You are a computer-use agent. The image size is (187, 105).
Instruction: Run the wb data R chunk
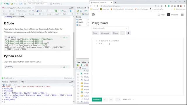67,37
